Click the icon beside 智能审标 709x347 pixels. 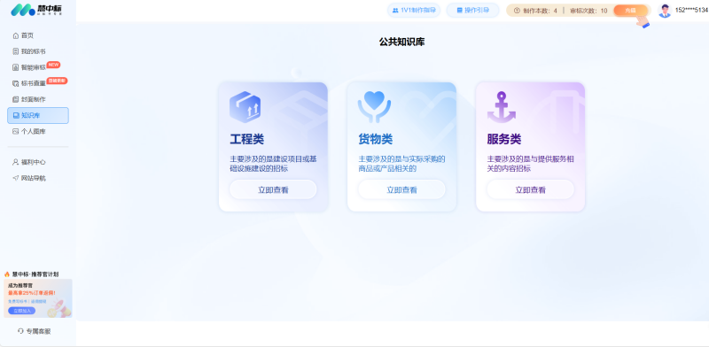click(x=16, y=67)
